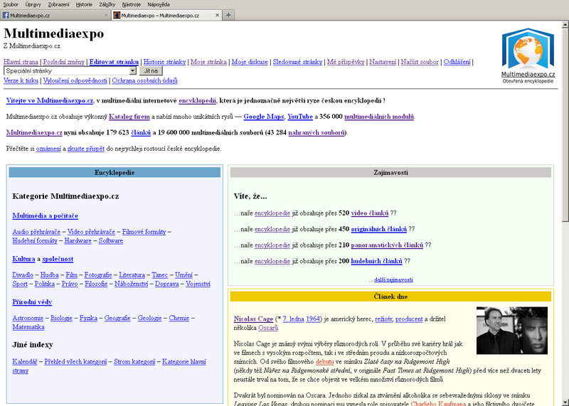
Task: Open the Nástroje menu
Action: [131, 4]
